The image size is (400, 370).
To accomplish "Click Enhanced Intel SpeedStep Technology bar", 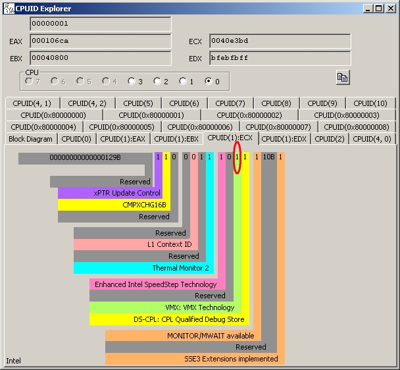I will (157, 284).
